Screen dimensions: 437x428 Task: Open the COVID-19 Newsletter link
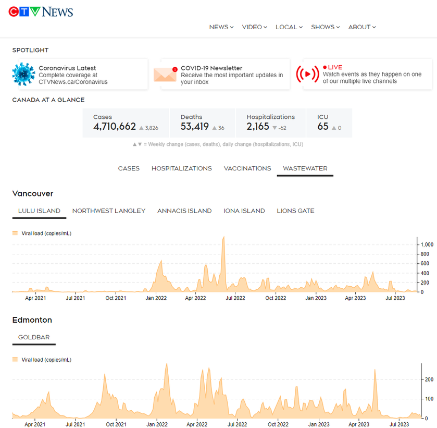click(226, 74)
